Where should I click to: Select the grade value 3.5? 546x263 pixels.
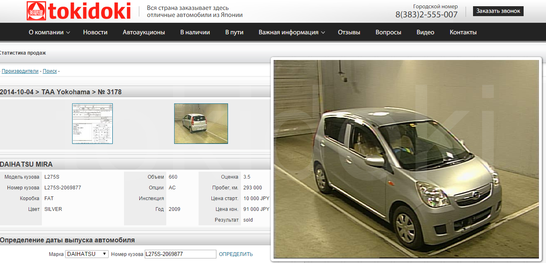click(247, 177)
